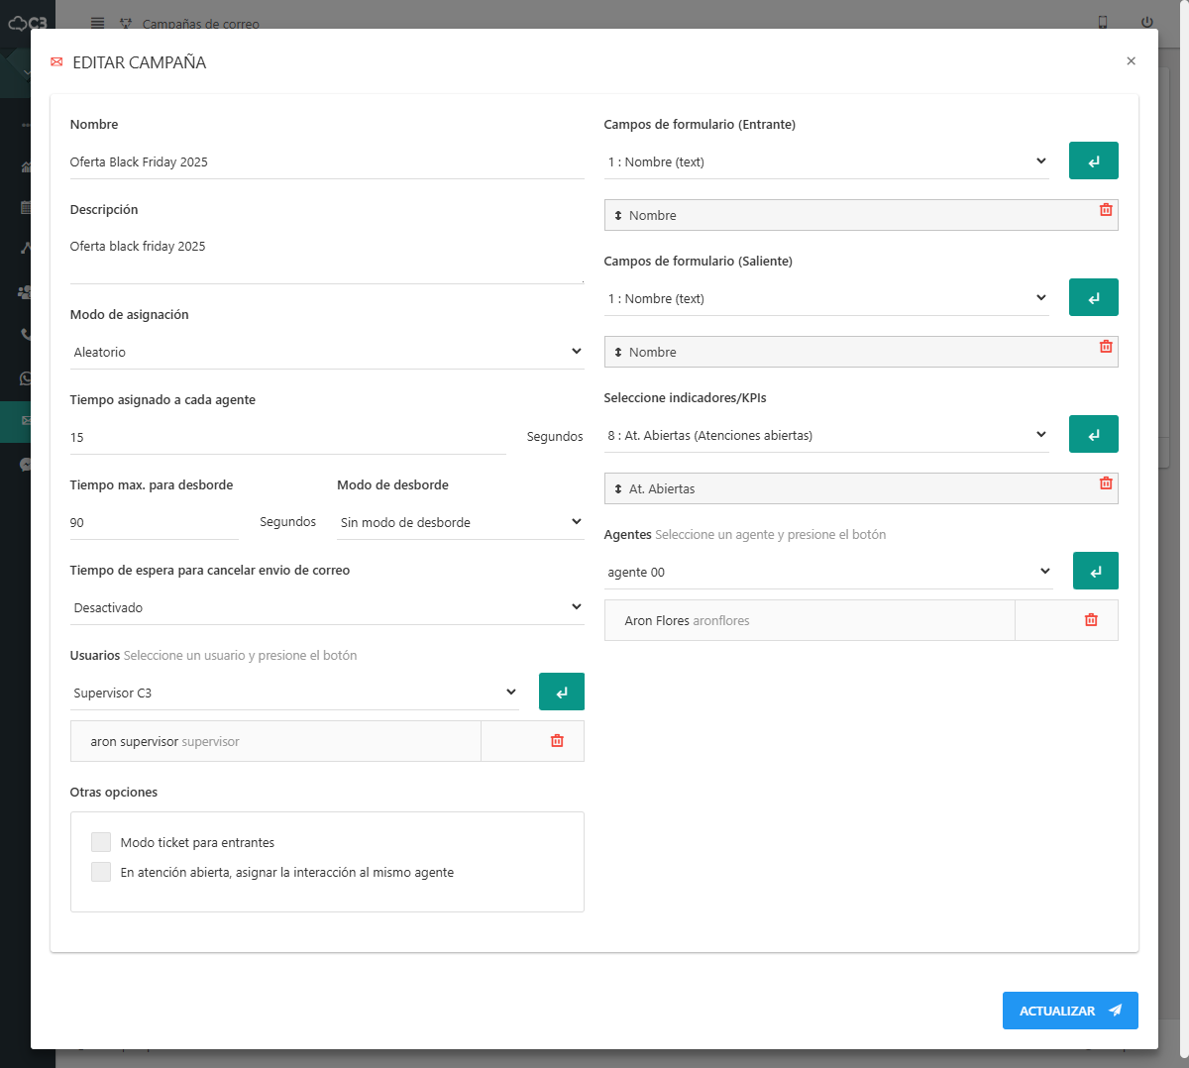This screenshot has height=1068, width=1189.
Task: Open the Modo de asignación dropdown
Action: click(x=327, y=352)
